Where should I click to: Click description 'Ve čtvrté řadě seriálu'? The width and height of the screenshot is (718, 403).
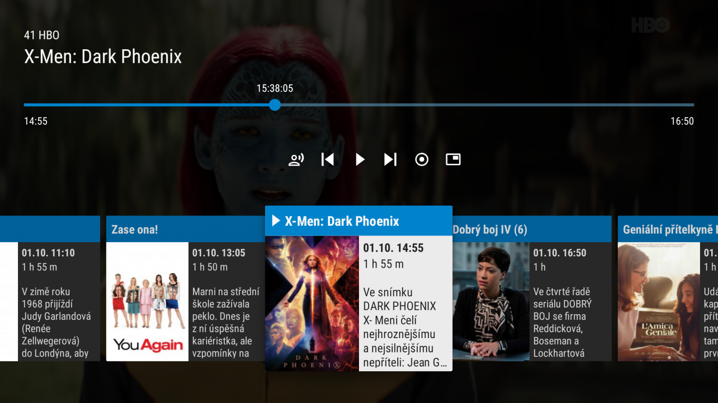coord(562,322)
